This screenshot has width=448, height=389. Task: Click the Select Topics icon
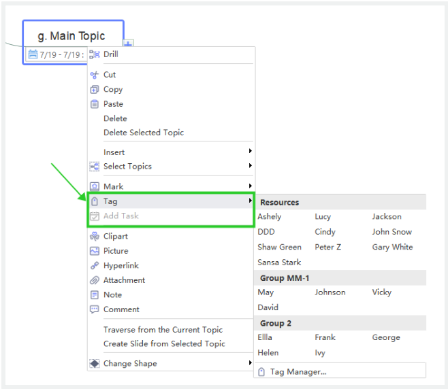pyautogui.click(x=95, y=167)
